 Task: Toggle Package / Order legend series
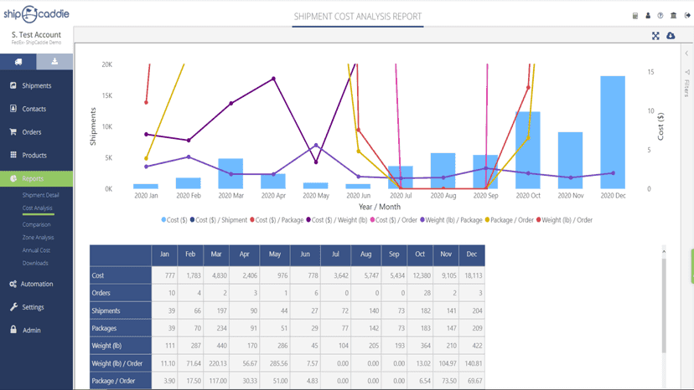click(x=510, y=220)
